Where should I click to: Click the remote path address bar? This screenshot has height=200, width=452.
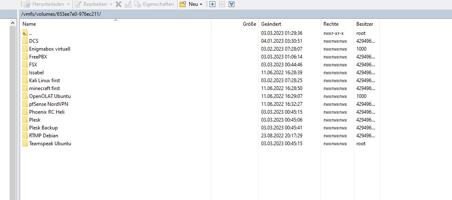[166, 14]
